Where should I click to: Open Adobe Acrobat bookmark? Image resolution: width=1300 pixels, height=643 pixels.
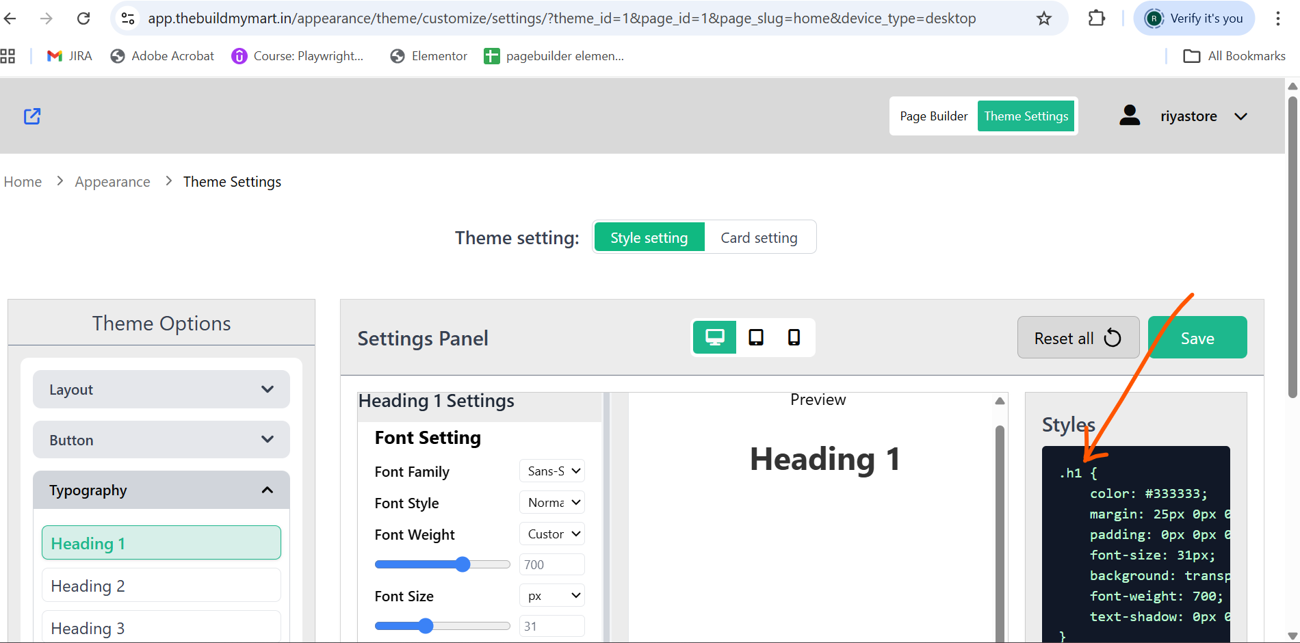point(163,56)
